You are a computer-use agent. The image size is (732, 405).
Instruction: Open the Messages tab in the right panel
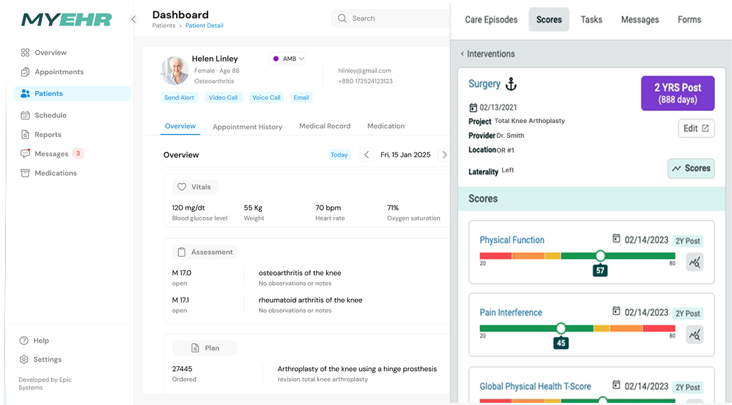639,20
